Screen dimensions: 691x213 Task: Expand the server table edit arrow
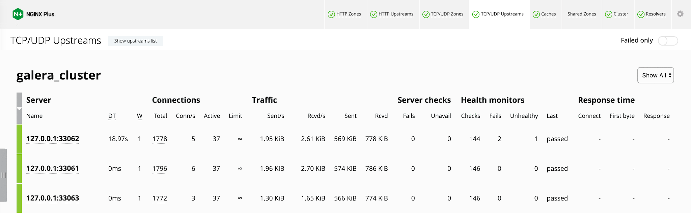[19, 109]
